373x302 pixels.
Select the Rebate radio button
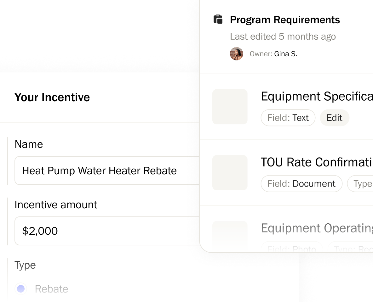click(21, 289)
